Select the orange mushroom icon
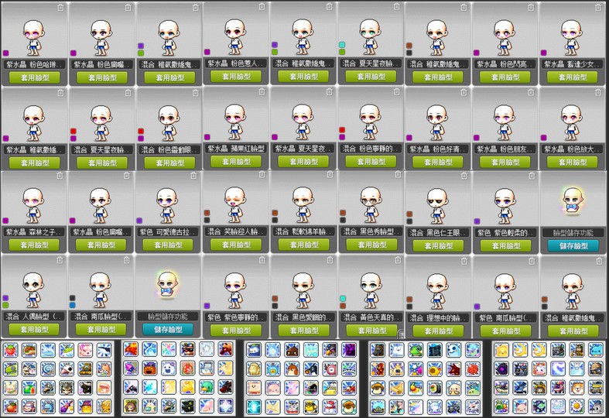Image resolution: width=609 pixels, height=418 pixels. click(349, 406)
